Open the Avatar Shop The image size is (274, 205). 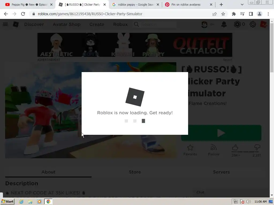click(x=67, y=24)
